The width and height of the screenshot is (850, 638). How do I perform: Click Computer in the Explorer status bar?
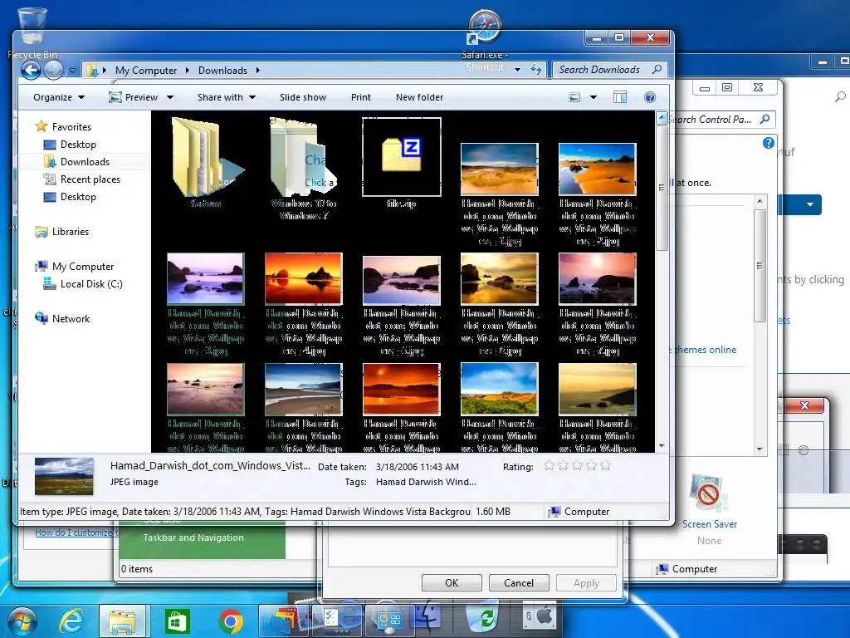tap(579, 512)
